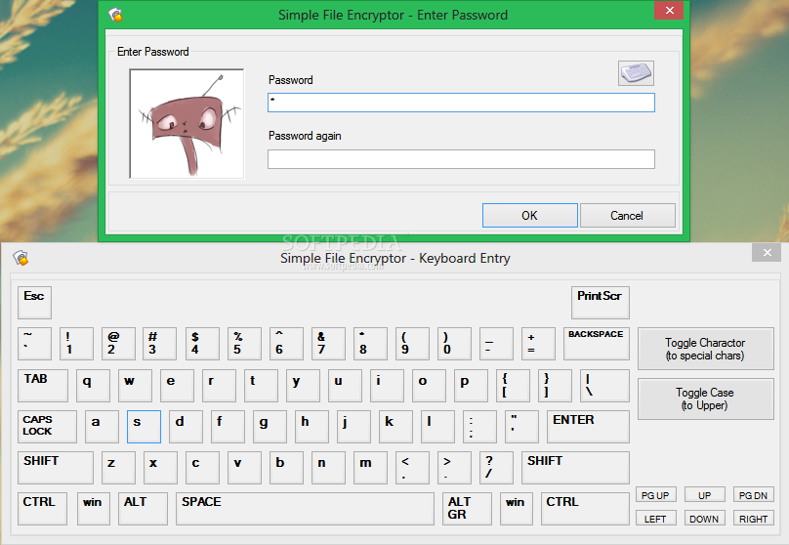The image size is (789, 545).
Task: Click the z key
Action: 119,468
